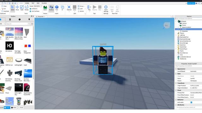
Task: Select StarterPlayer in Explorer
Action: coord(183,49)
